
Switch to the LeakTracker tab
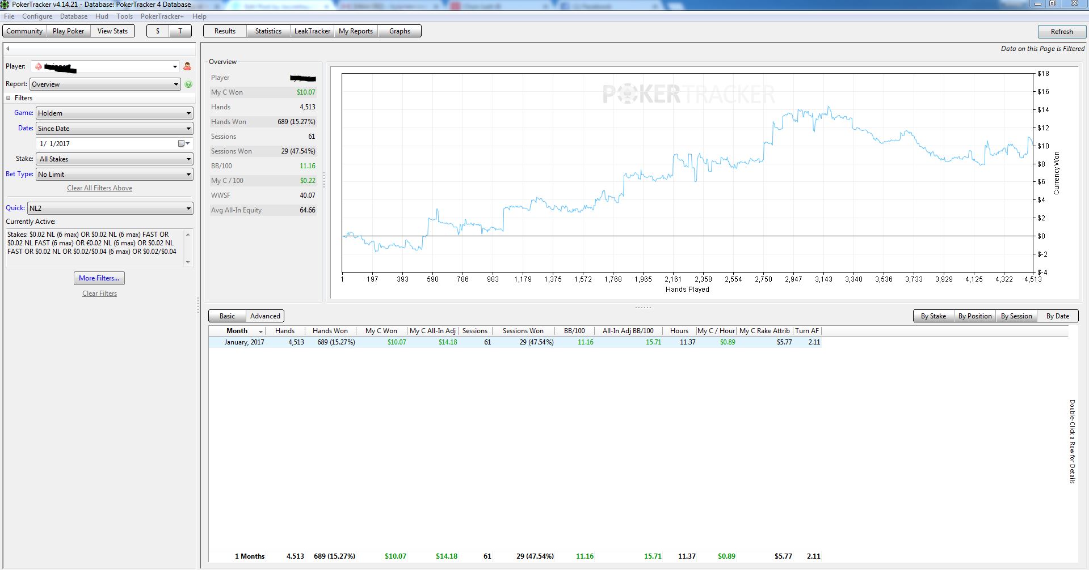[x=312, y=31]
